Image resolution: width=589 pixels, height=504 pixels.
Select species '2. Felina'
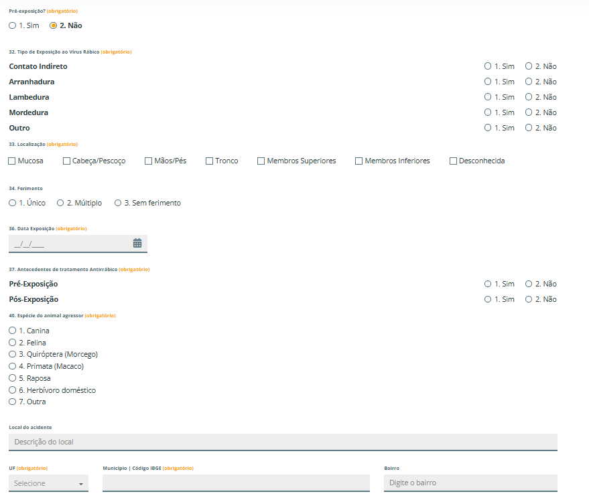point(12,342)
